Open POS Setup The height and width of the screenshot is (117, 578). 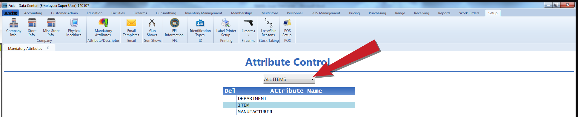[x=287, y=27]
